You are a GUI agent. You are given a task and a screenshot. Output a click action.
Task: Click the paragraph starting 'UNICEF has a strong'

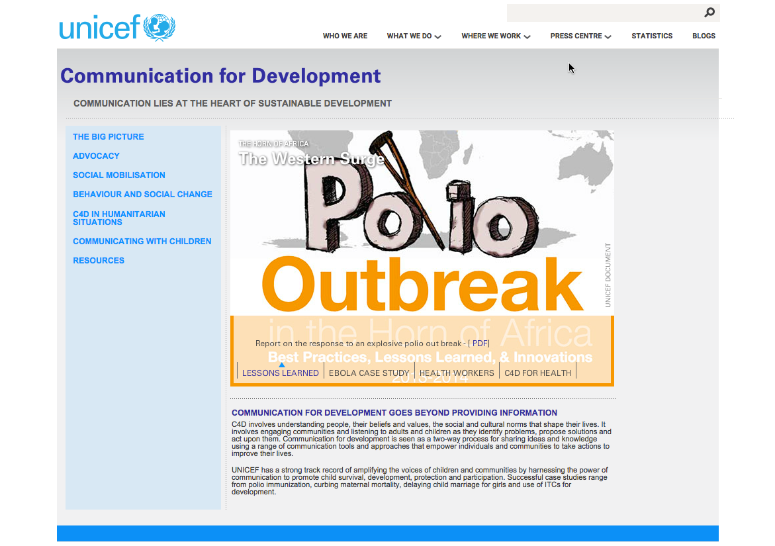(420, 480)
